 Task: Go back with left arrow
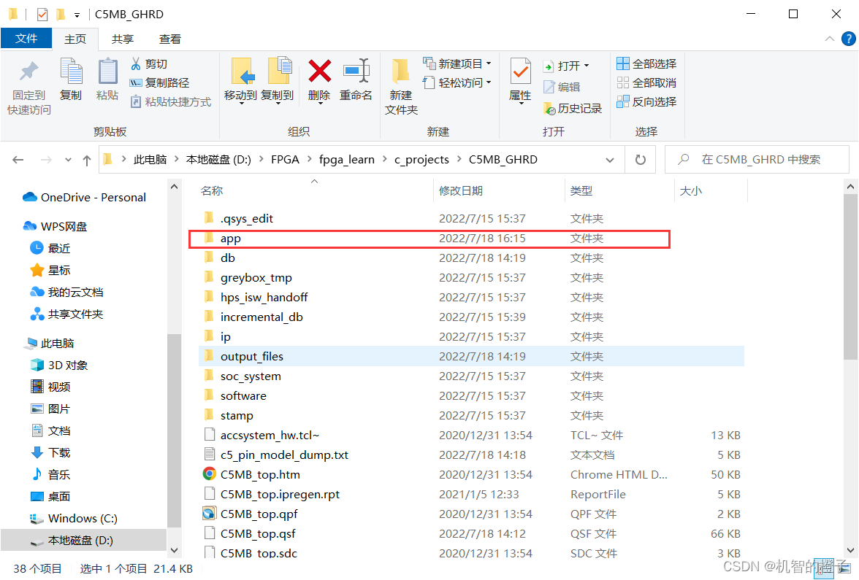(18, 160)
